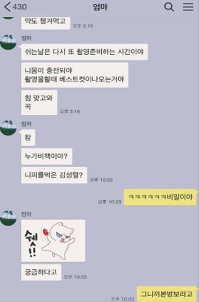The image size is (199, 302).
Task: Tap the 엄마 chat title in header
Action: pos(100,7)
